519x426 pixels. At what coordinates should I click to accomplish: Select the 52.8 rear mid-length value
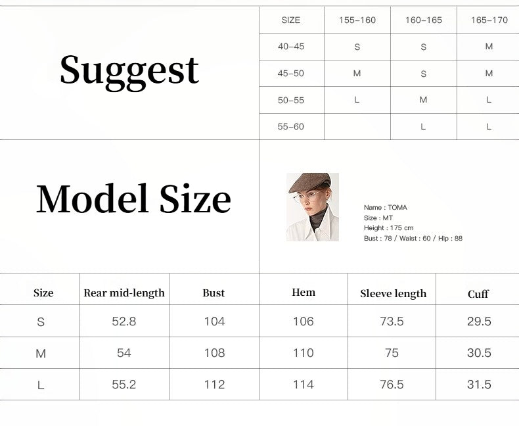(x=124, y=321)
